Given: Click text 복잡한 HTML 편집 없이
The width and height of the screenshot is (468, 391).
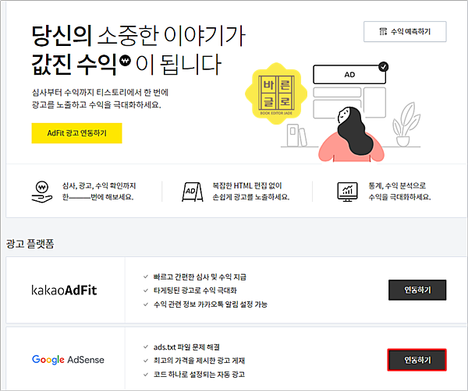Looking at the screenshot, I should pos(247,185).
